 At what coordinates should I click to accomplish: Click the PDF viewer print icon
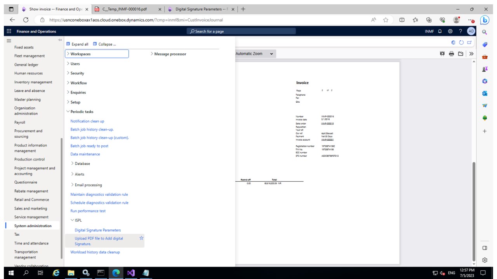point(451,54)
